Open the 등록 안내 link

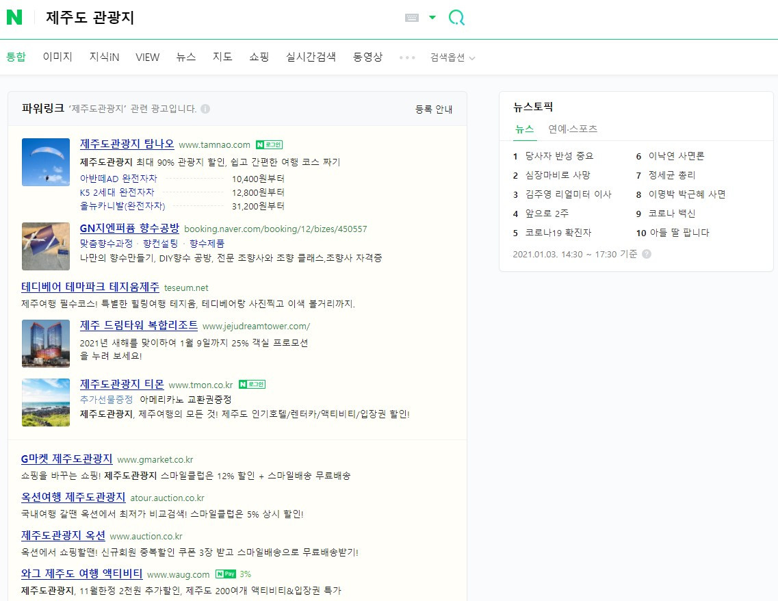(x=434, y=110)
